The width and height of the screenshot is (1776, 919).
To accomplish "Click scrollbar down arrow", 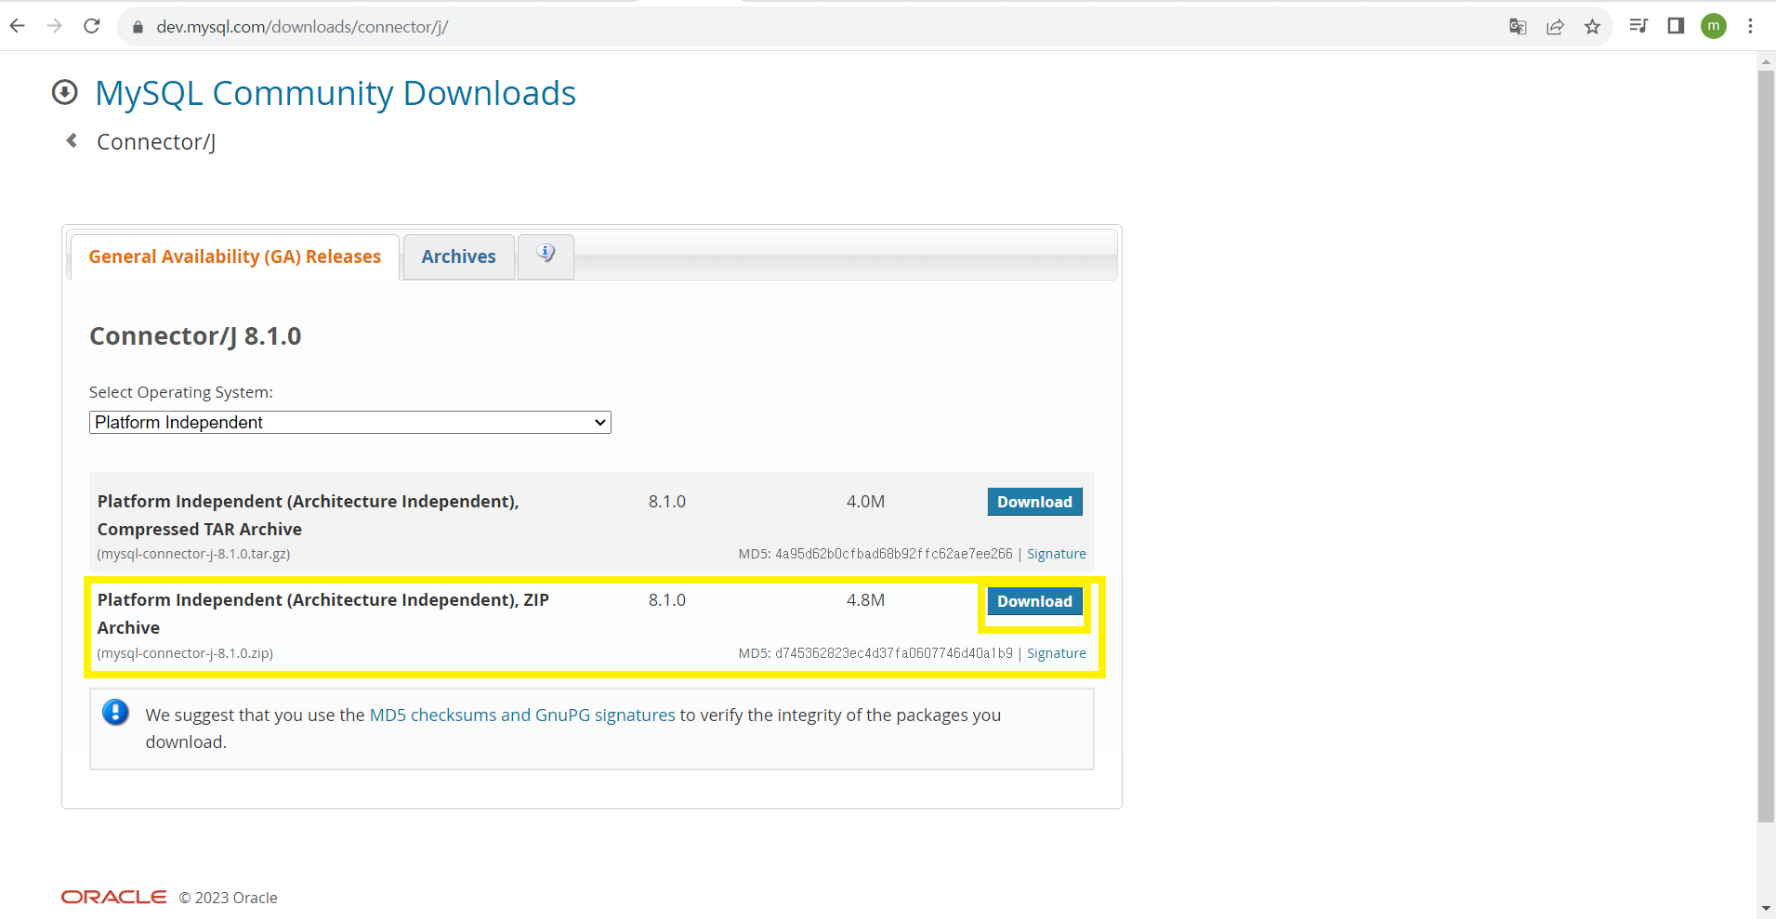I will point(1766,908).
